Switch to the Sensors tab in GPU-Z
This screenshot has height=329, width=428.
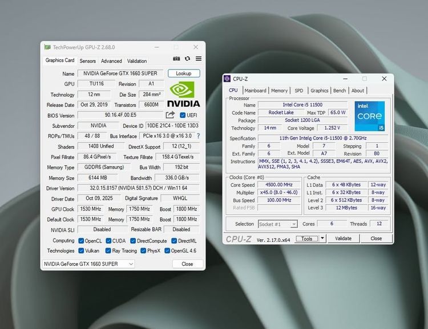87,61
